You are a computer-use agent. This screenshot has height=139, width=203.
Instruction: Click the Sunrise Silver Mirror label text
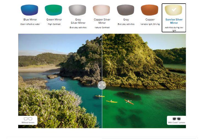(174, 21)
